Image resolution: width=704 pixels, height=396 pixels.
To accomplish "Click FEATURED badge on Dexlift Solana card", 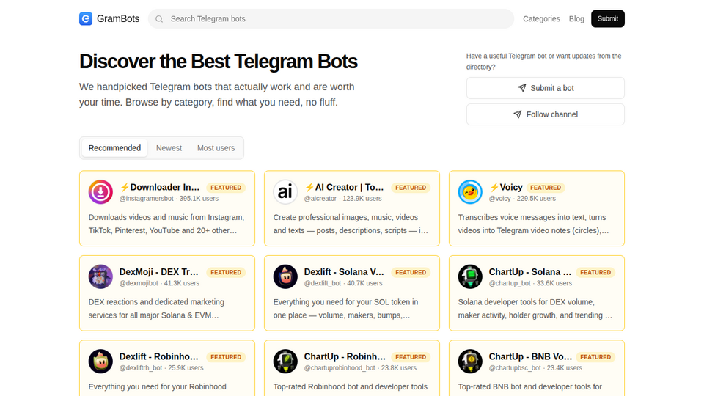I will point(411,273).
